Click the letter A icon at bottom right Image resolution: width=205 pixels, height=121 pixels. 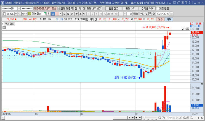[202, 118]
